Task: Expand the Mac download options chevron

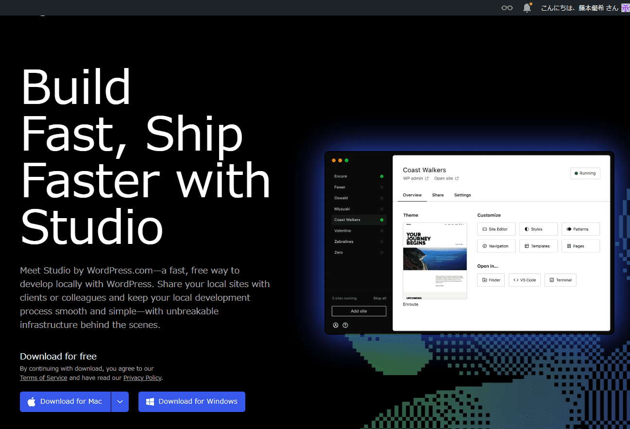Action: (120, 402)
